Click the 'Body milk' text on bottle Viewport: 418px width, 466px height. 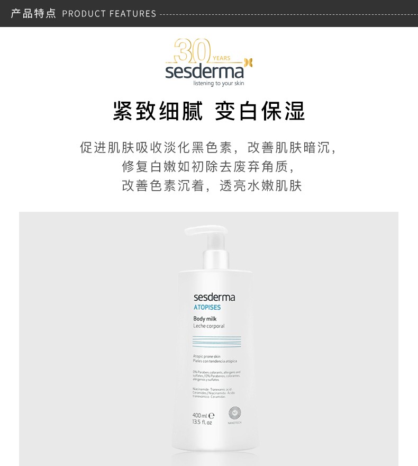205,319
